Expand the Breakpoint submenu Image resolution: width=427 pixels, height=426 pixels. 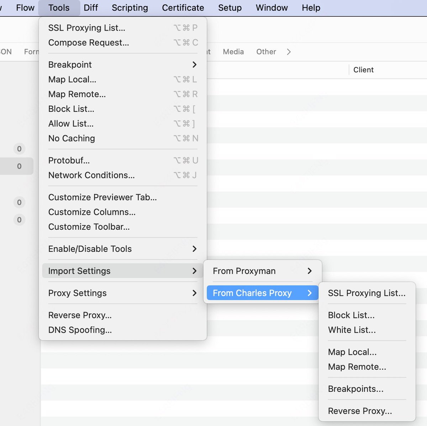pos(123,64)
